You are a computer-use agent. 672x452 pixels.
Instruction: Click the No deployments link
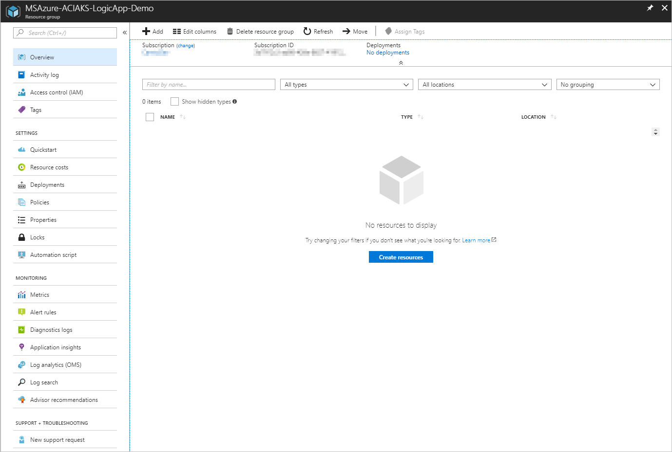pyautogui.click(x=388, y=53)
